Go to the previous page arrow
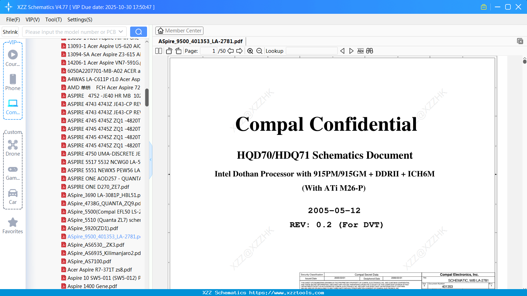 click(x=230, y=51)
